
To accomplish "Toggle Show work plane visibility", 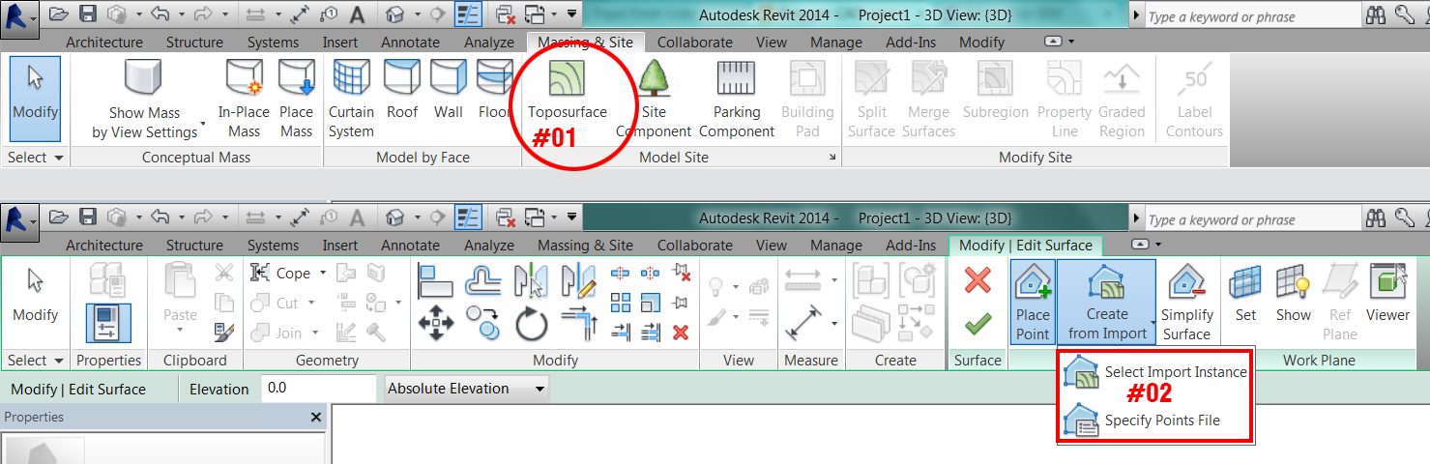I will point(1293,294).
